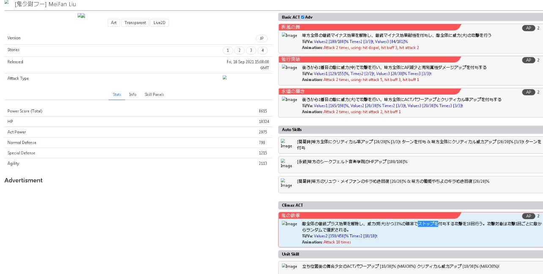Click the 強行突破 skill image icon
This screenshot has height=274, width=543.
pos(289,68)
